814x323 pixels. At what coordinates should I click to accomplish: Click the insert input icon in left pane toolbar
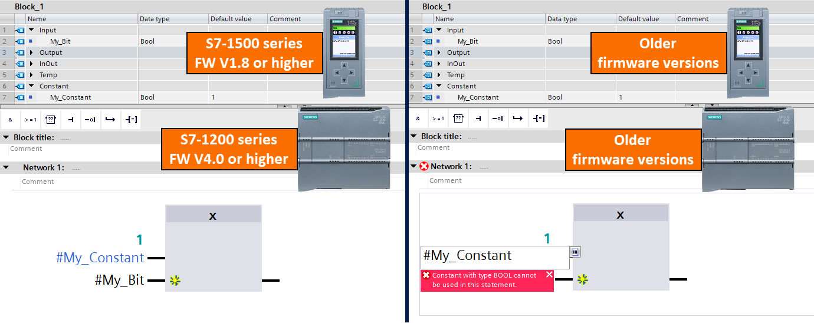click(70, 119)
